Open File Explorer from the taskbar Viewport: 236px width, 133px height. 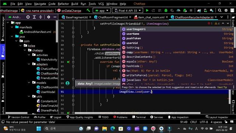104,129
